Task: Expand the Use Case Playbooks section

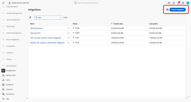Action: [3, 20]
